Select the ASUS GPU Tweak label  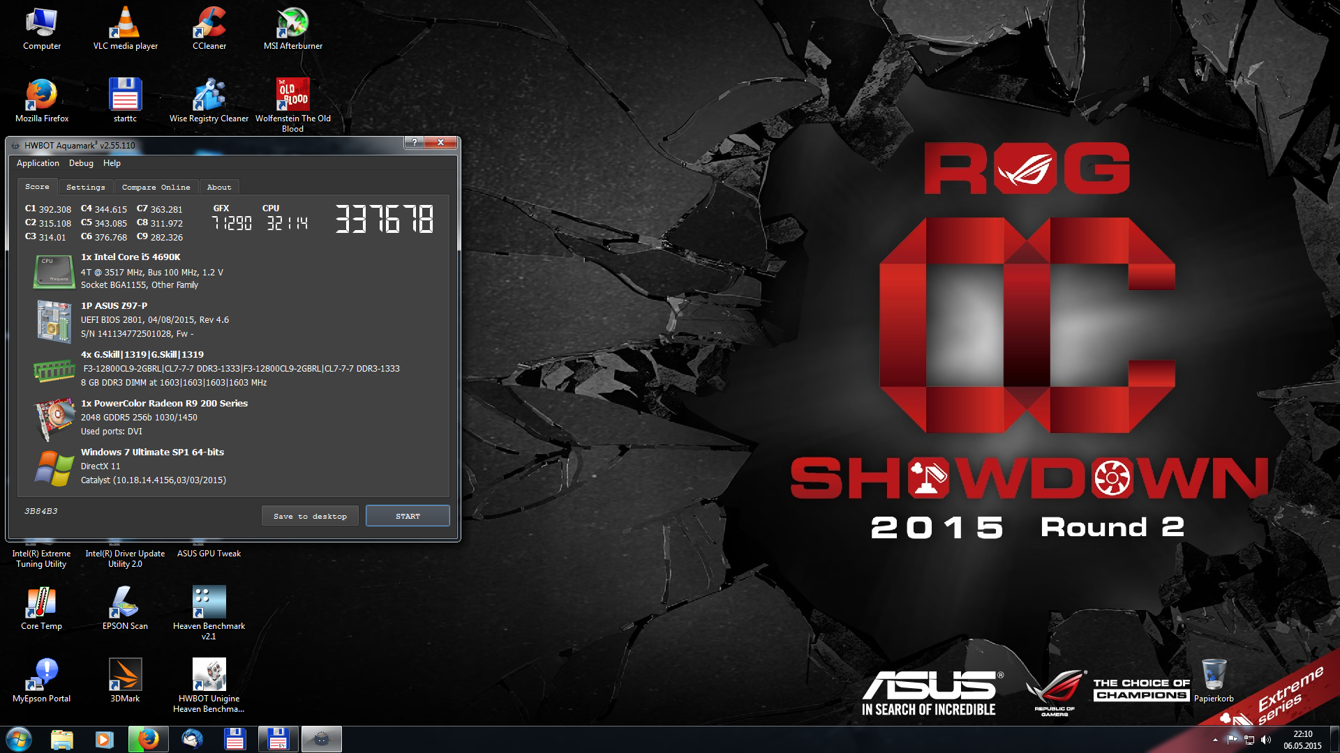click(209, 554)
